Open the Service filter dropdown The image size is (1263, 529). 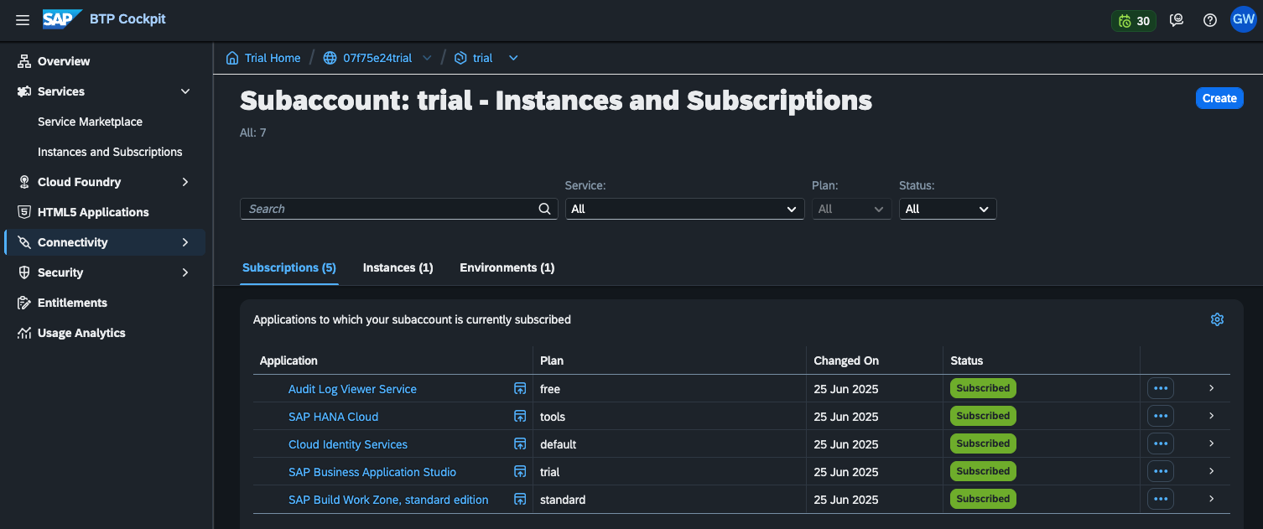click(685, 209)
